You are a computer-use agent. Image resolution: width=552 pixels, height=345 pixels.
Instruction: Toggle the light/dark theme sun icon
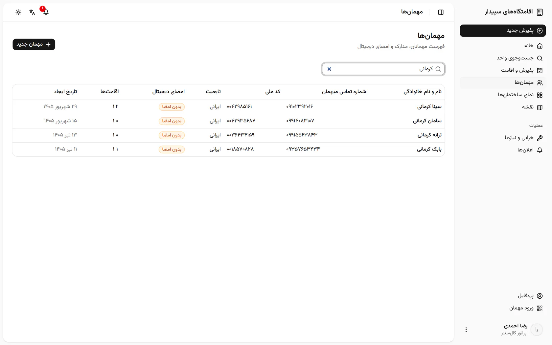click(18, 12)
